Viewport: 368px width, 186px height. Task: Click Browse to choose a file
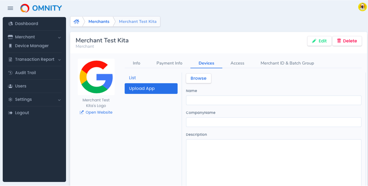coord(198,78)
